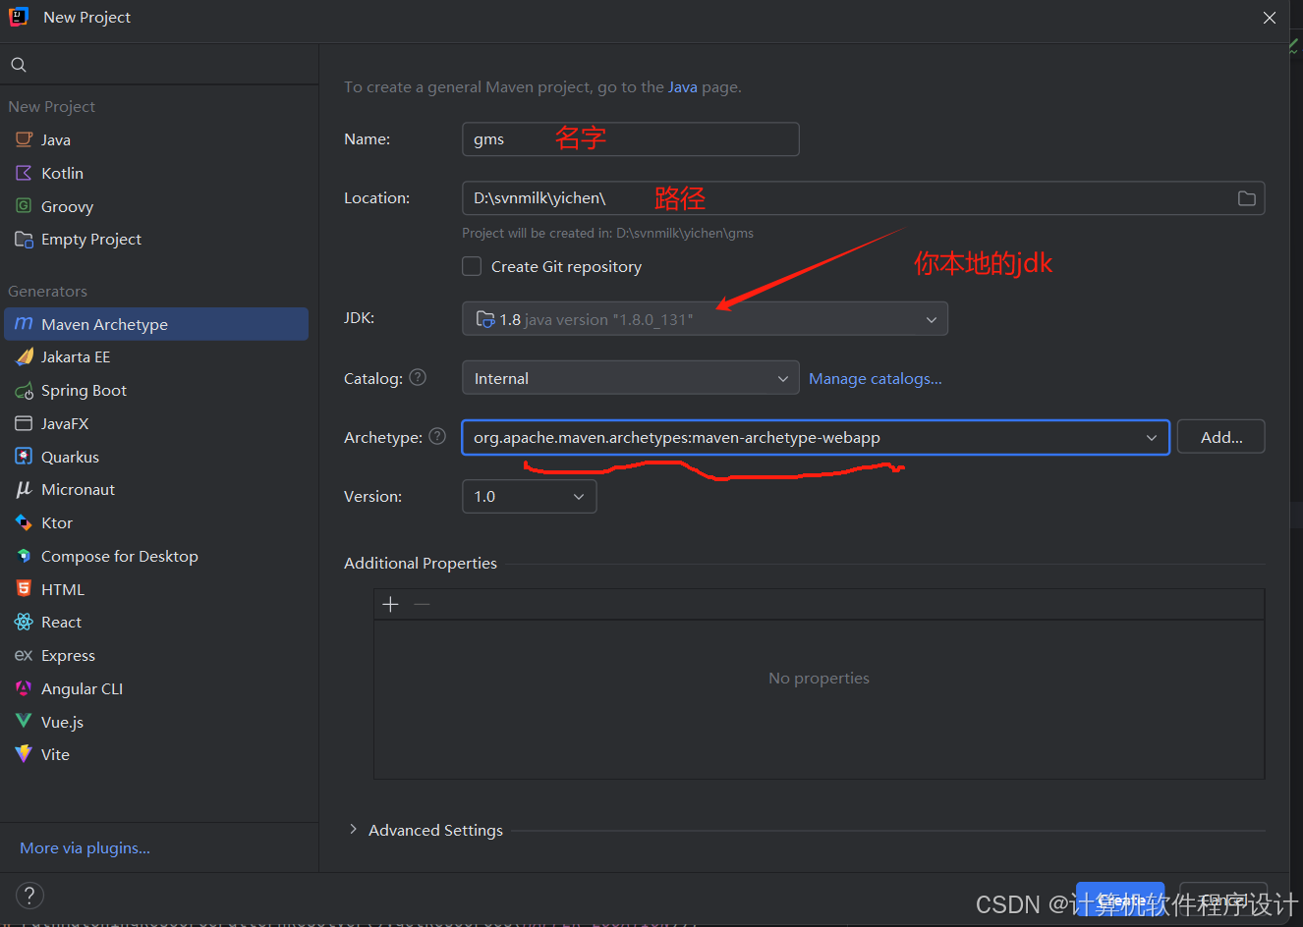The height and width of the screenshot is (927, 1303).
Task: Select the Maven Archetype icon
Action: 25,324
